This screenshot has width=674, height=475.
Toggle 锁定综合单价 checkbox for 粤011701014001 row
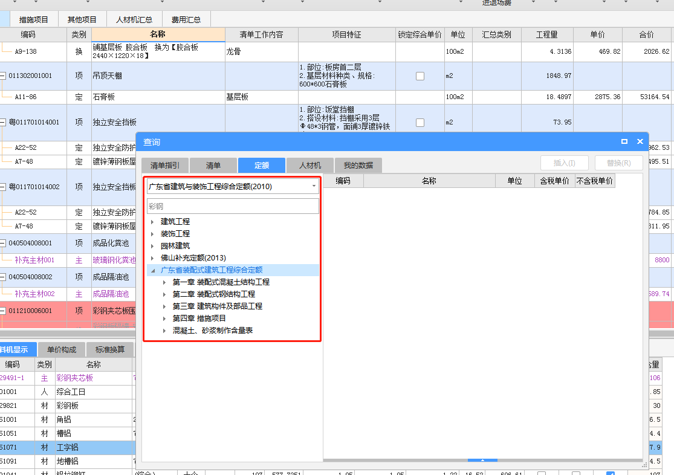coord(420,123)
